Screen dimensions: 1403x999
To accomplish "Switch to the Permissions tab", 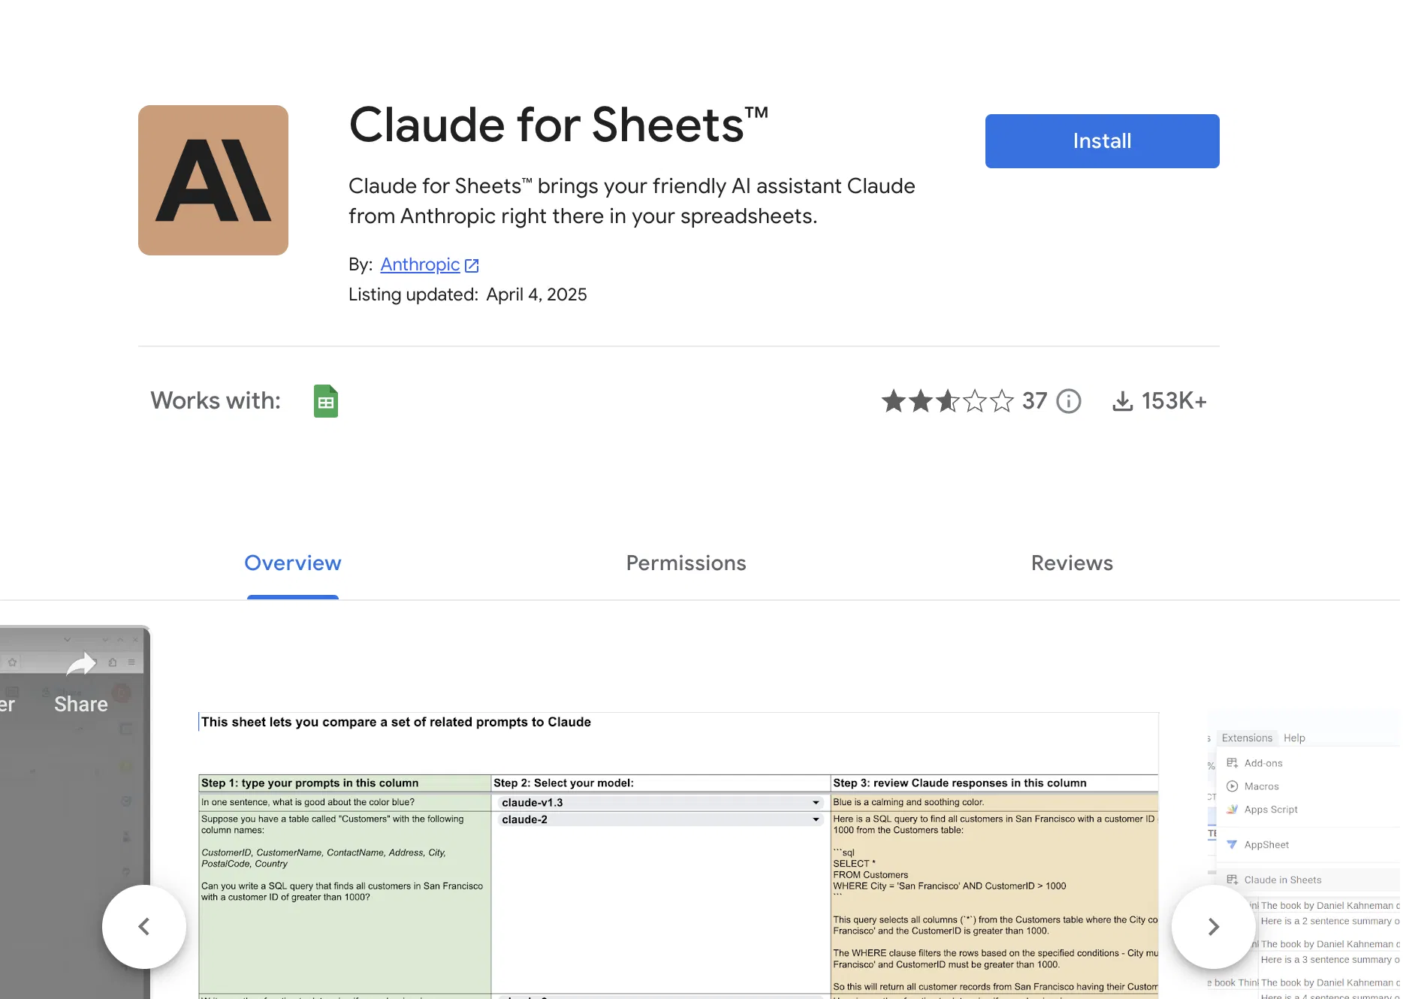I will pyautogui.click(x=685, y=563).
